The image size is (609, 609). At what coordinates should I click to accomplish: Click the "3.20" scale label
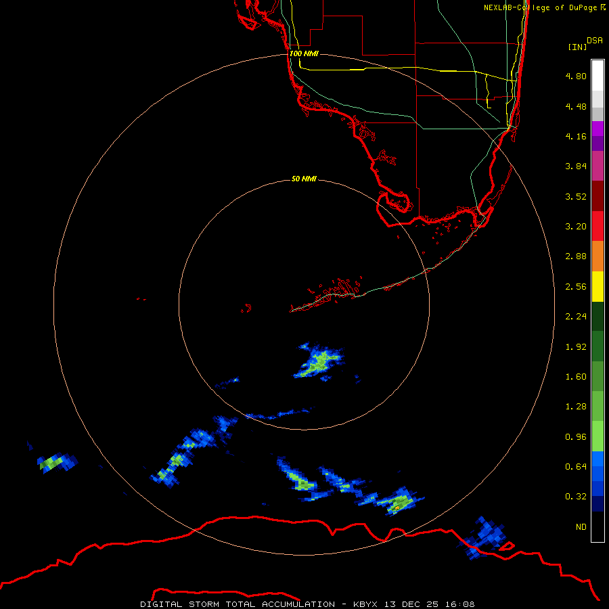(x=576, y=227)
